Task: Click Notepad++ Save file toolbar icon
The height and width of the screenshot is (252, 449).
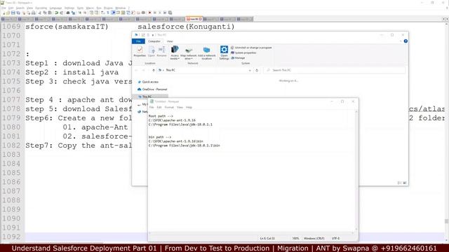Action: [x=13, y=13]
